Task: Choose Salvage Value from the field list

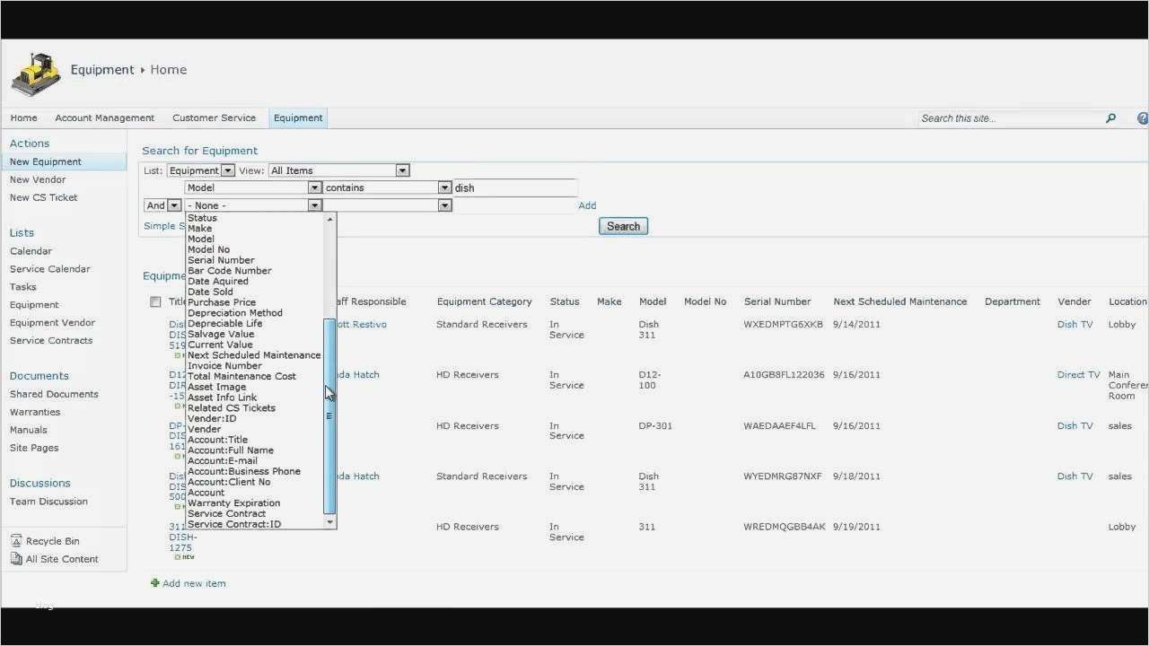Action: [x=221, y=334]
